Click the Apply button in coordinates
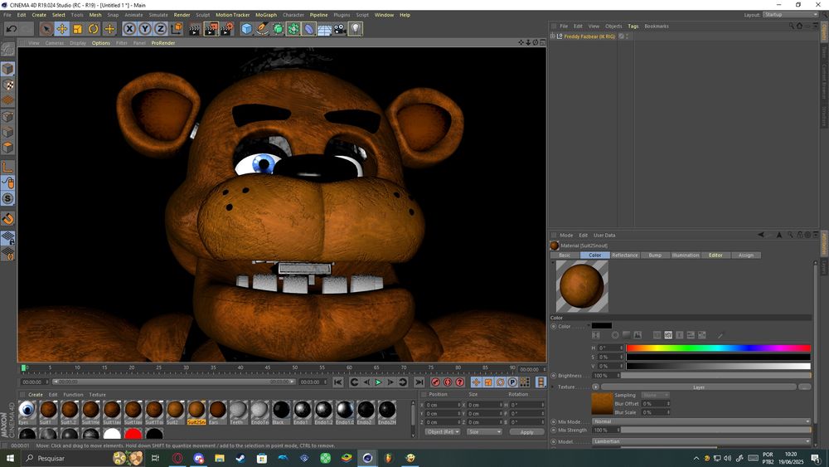 tap(526, 432)
